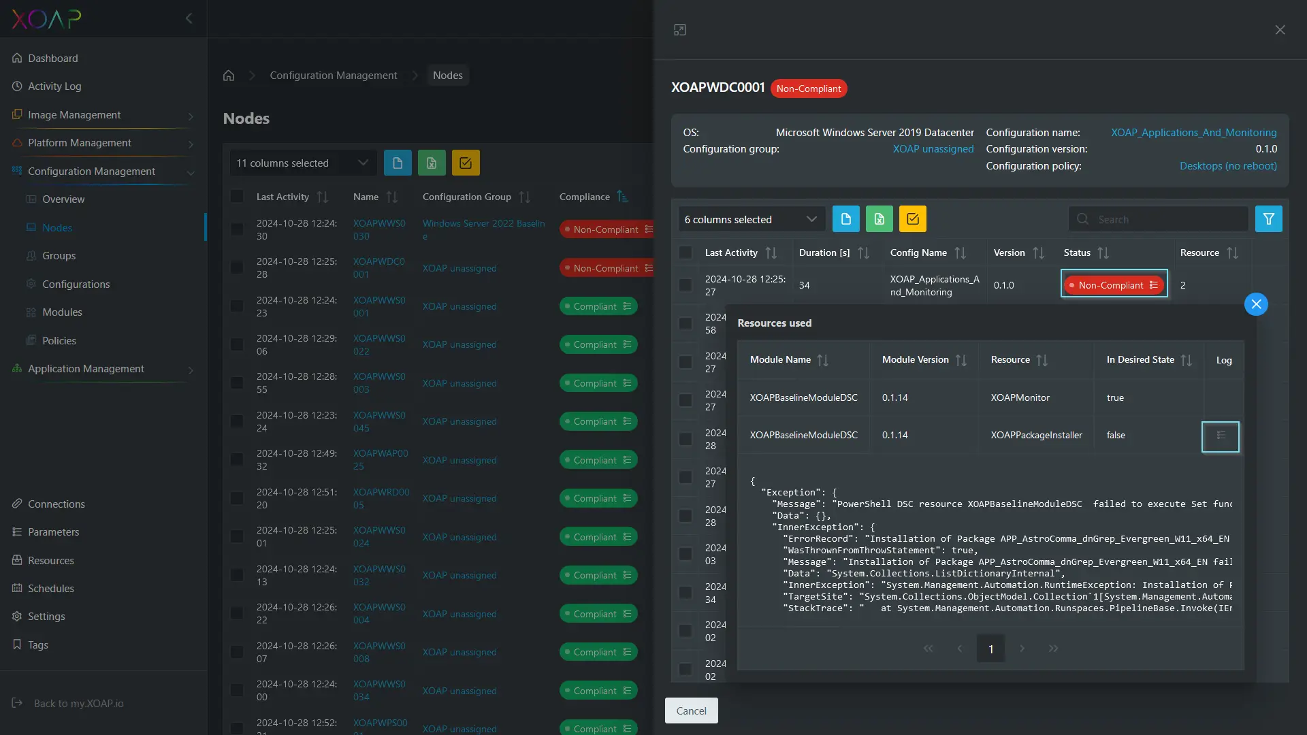The width and height of the screenshot is (1307, 735).
Task: Sort detail table by Version
Action: pos(1038,253)
